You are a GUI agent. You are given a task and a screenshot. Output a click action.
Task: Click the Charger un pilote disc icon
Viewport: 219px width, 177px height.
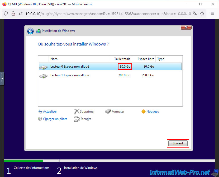point(40,119)
